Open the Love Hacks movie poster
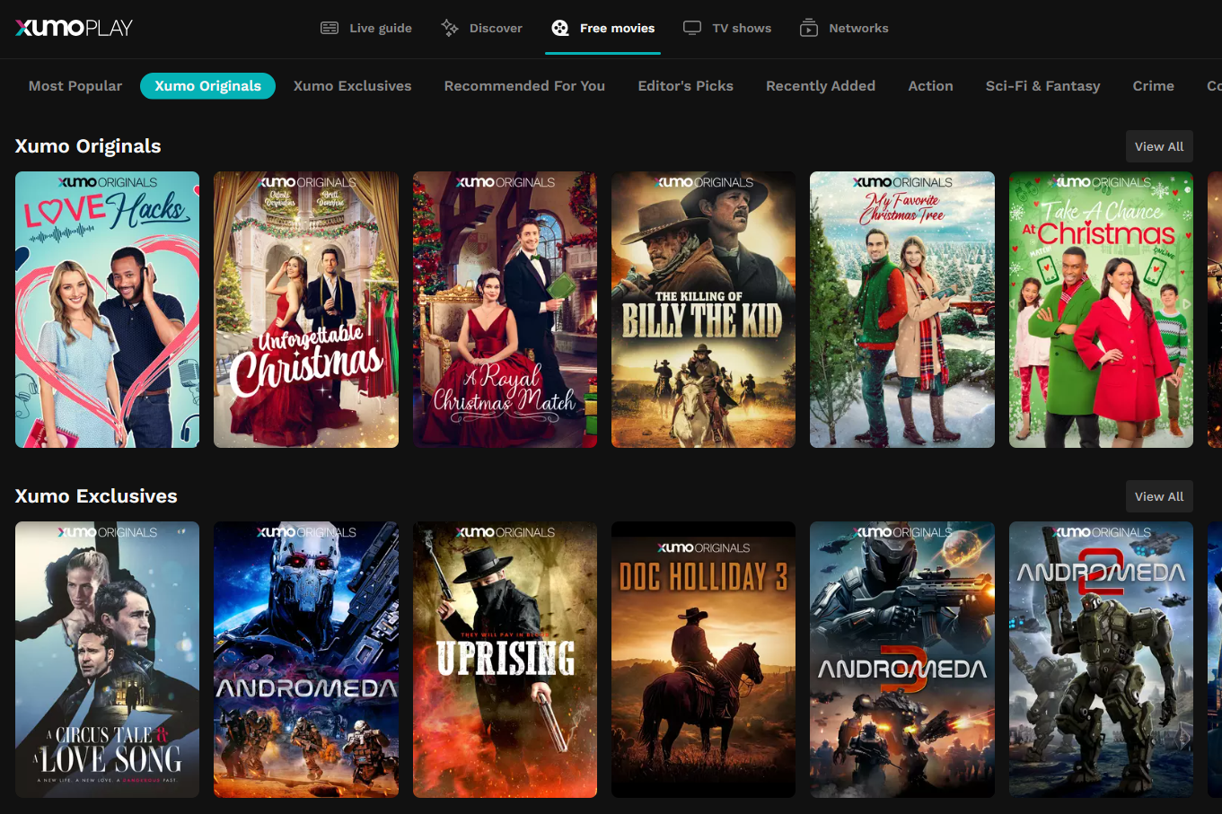Viewport: 1222px width, 814px height. (x=107, y=310)
